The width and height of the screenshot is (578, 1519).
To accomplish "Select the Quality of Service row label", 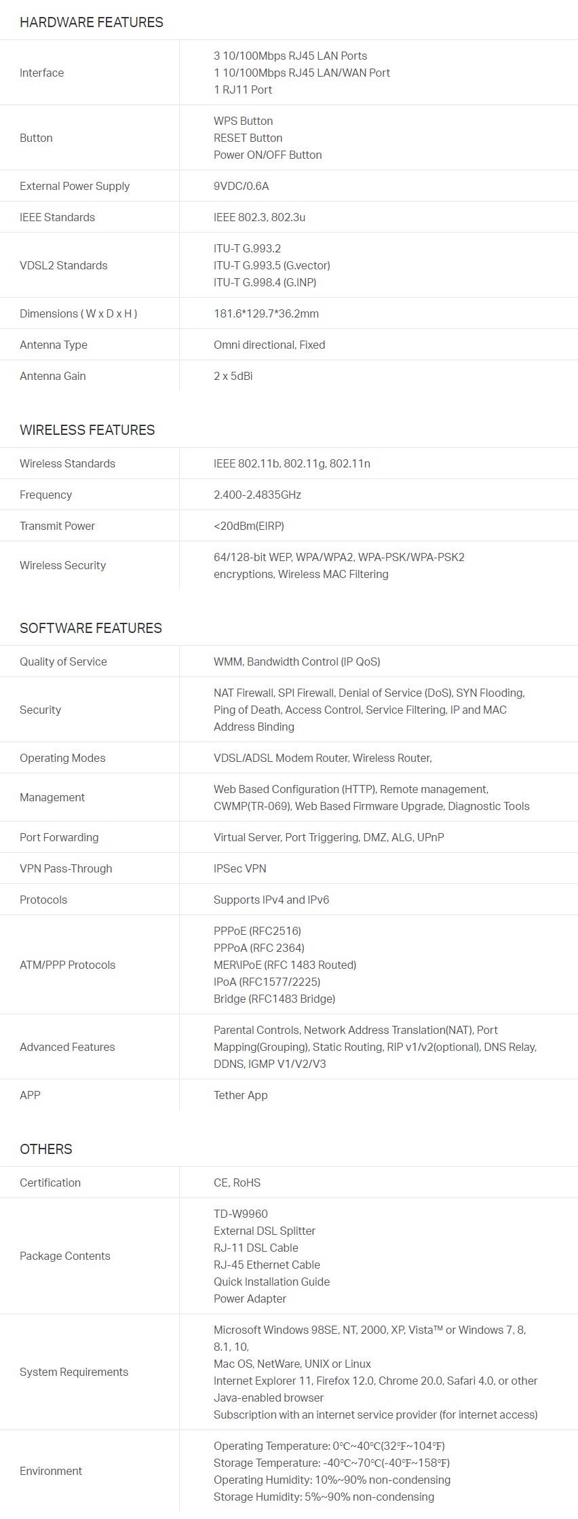I will coord(63,661).
